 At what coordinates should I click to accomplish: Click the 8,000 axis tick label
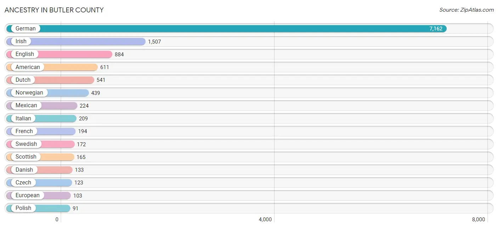479,220
